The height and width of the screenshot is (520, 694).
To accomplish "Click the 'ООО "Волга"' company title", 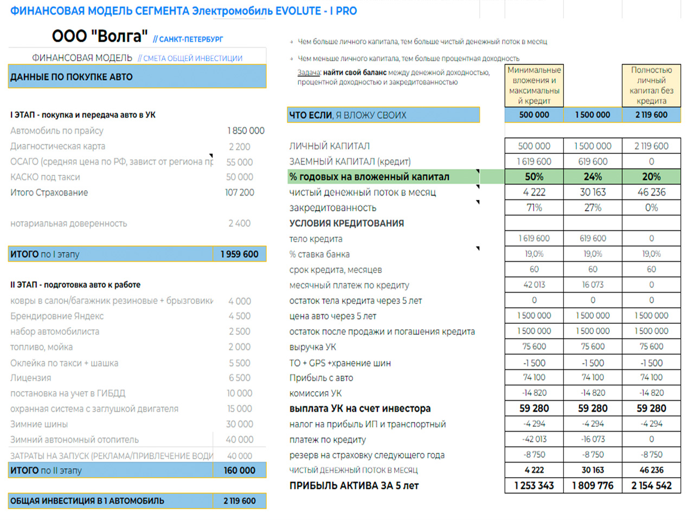I will (100, 36).
